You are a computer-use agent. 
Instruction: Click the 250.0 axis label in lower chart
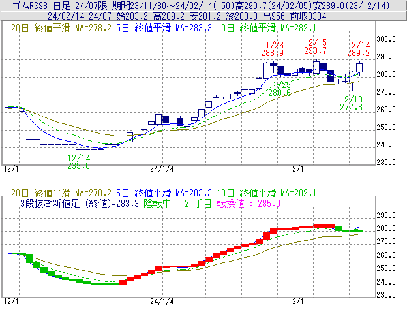[x=386, y=268]
